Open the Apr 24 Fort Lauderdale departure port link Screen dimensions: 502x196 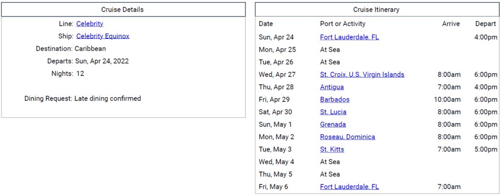pos(349,37)
